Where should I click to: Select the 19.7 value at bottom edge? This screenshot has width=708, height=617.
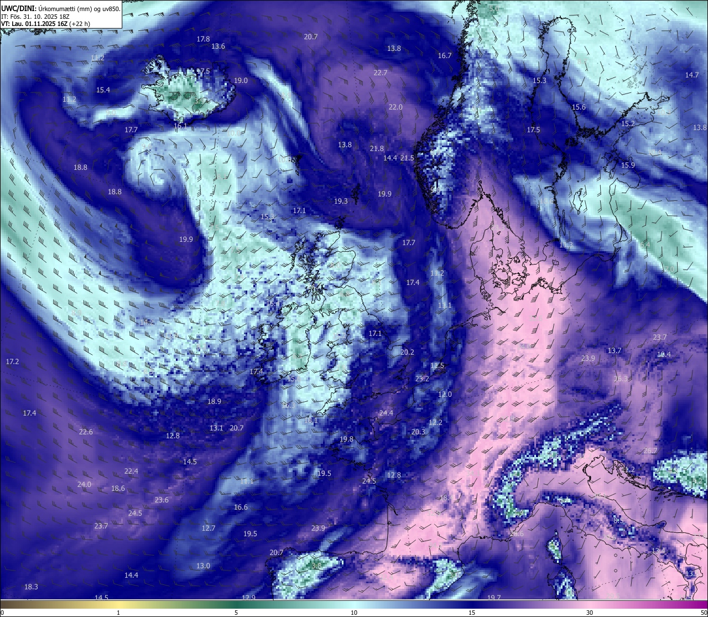pos(494,598)
